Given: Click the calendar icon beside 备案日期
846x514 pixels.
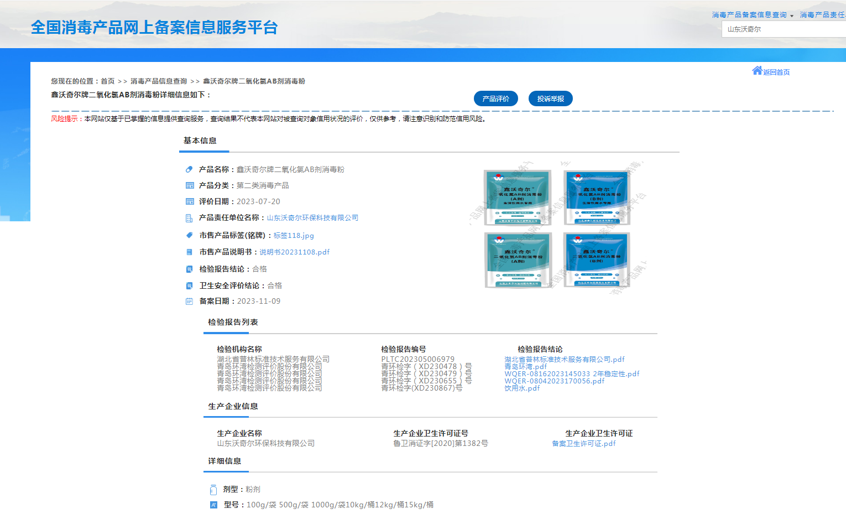Looking at the screenshot, I should pyautogui.click(x=190, y=301).
